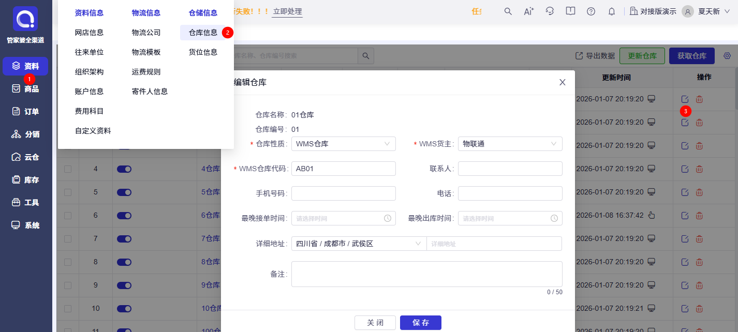The height and width of the screenshot is (332, 738).
Task: Click the 获取仓库 button
Action: [692, 56]
